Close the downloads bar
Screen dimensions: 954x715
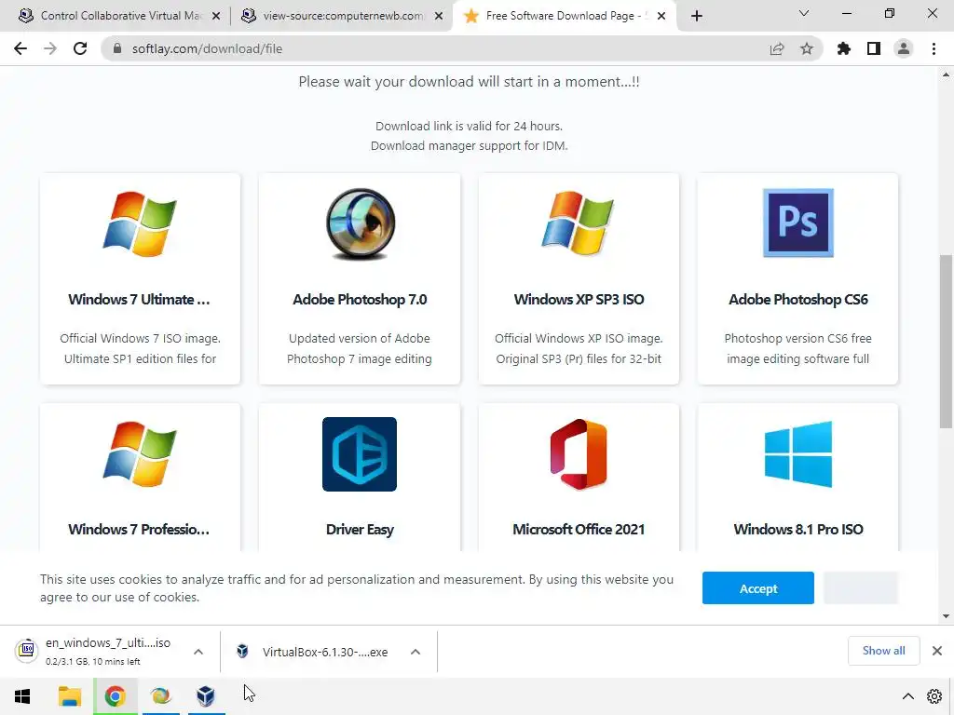point(937,651)
